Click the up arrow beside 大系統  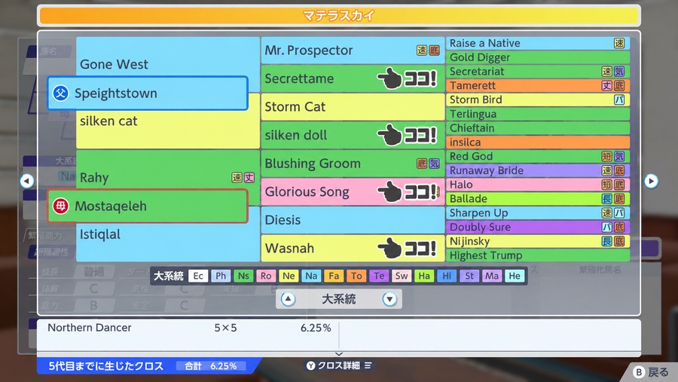pos(288,299)
